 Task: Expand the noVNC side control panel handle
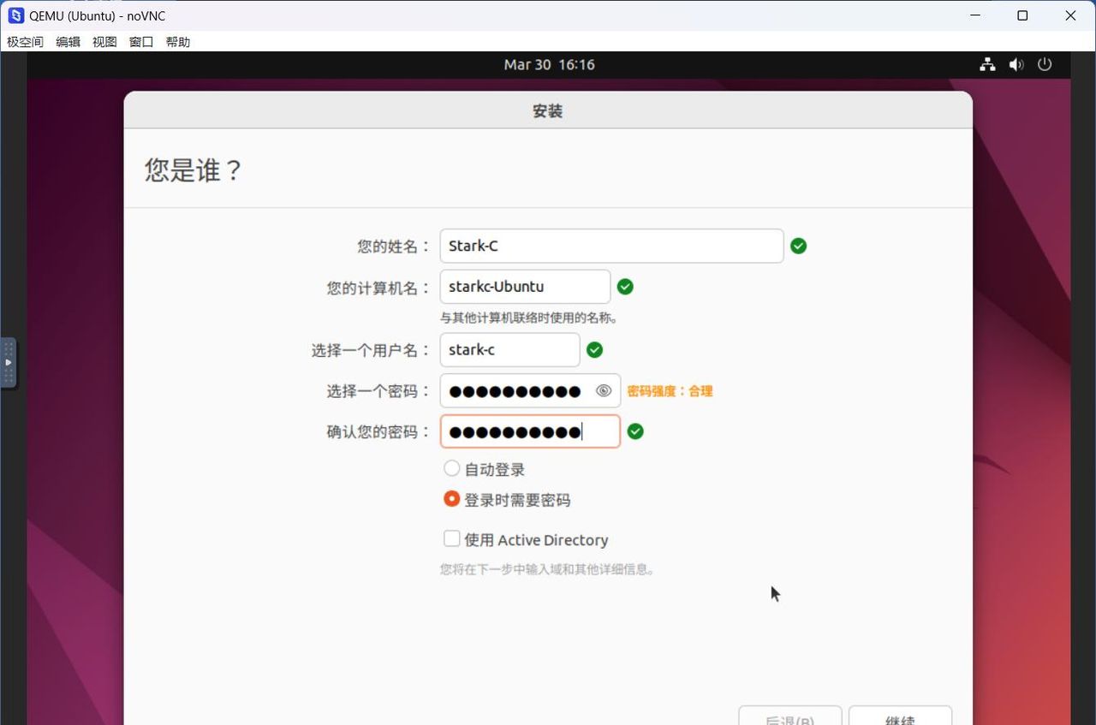click(8, 363)
